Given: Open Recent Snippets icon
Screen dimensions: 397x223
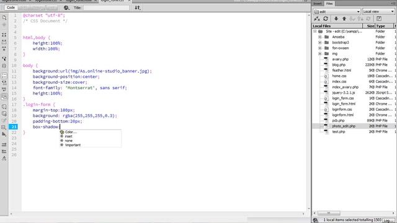Looking at the screenshot, I should point(4,127).
